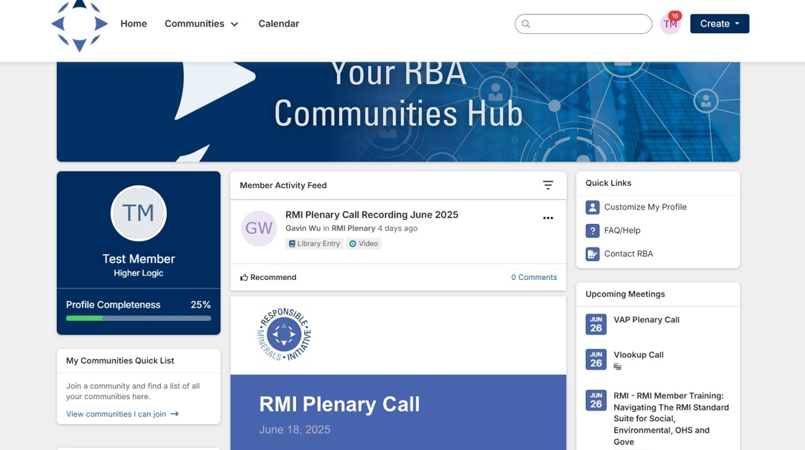Click the Library Entry tag
This screenshot has width=805, height=450.
coord(314,243)
